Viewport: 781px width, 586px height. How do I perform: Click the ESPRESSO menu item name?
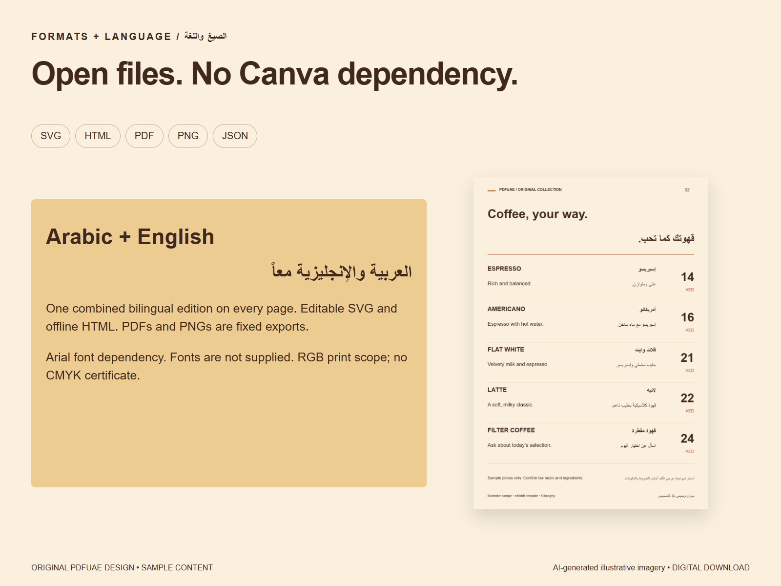[504, 269]
